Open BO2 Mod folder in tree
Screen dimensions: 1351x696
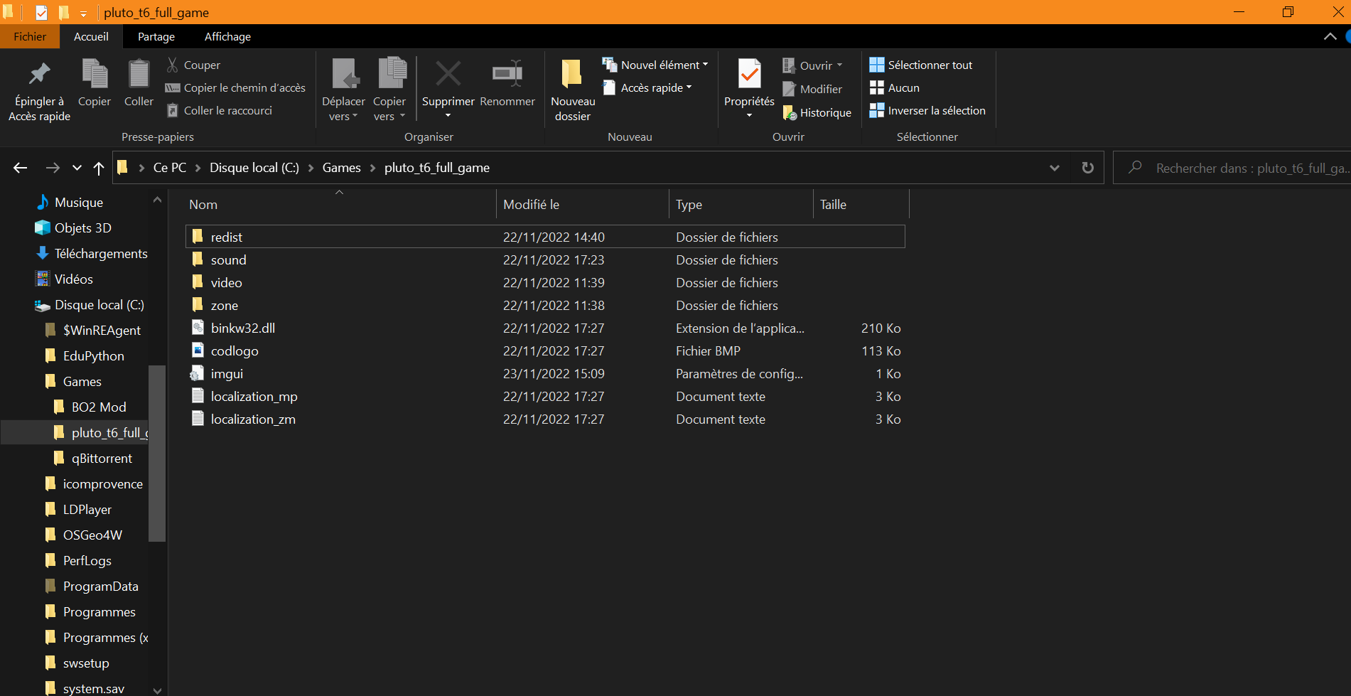[x=90, y=407]
